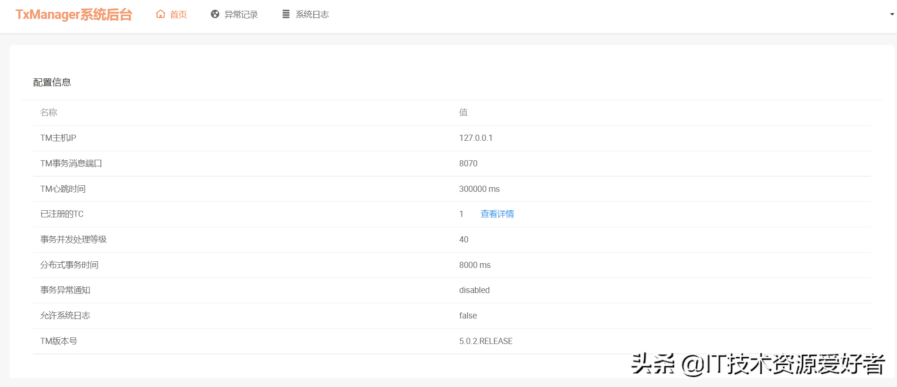Select the 40 concurrency level value

click(463, 240)
